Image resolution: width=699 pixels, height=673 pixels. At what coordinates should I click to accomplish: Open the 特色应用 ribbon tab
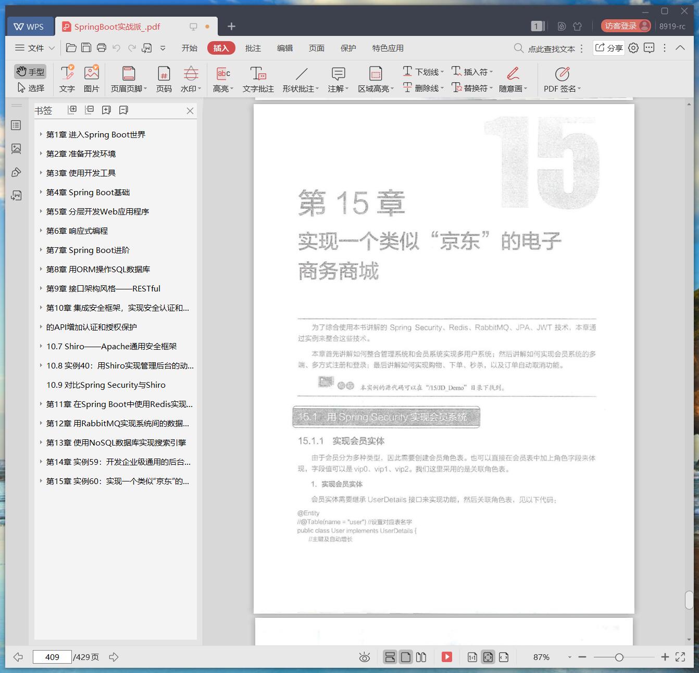pos(388,48)
